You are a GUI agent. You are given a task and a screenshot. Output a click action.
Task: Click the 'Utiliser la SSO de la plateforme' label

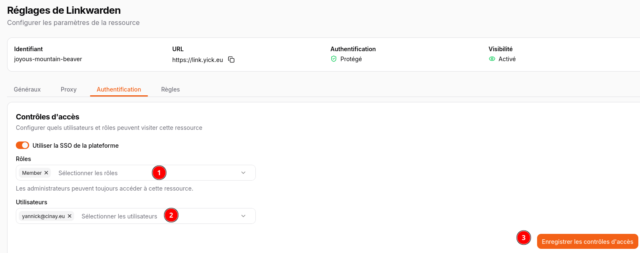(x=75, y=146)
